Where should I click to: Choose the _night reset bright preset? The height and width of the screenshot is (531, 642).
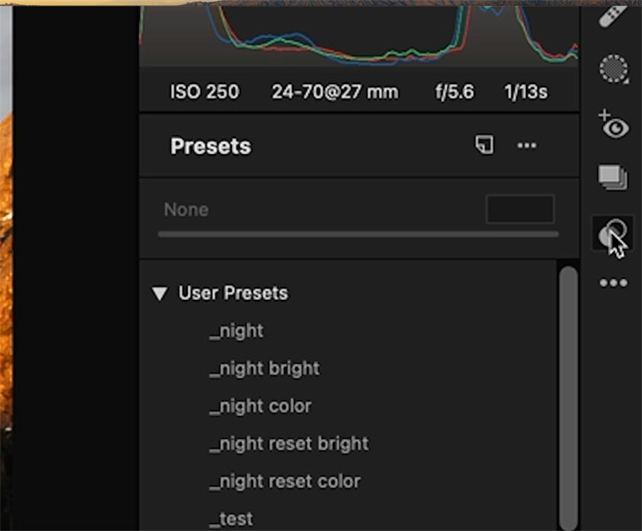(289, 443)
